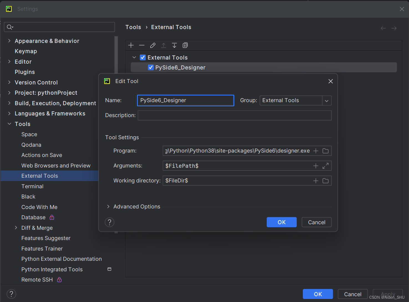The height and width of the screenshot is (302, 409).
Task: Expand the Arguments field editor
Action: coord(326,166)
